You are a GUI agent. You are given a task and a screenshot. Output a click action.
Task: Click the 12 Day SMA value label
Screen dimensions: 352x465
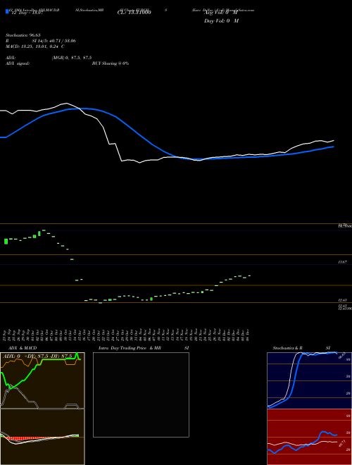(x=27, y=13)
